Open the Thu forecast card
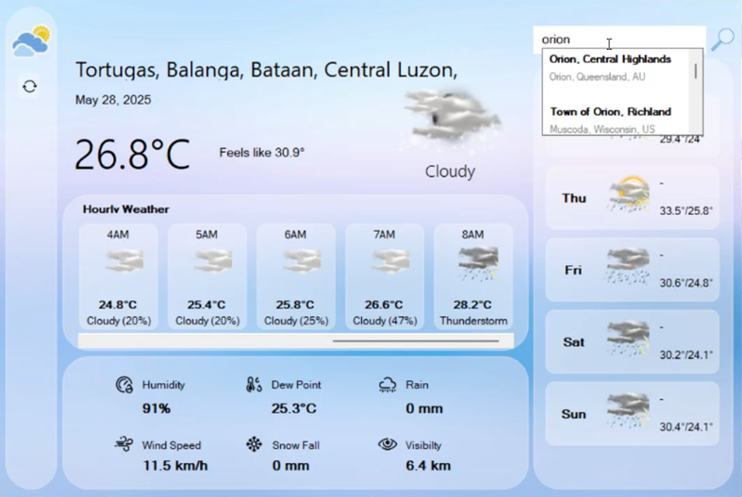The image size is (742, 497). coord(633,198)
